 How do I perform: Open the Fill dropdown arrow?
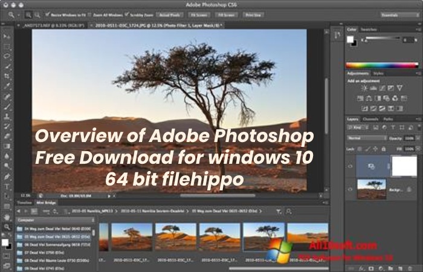coord(418,149)
